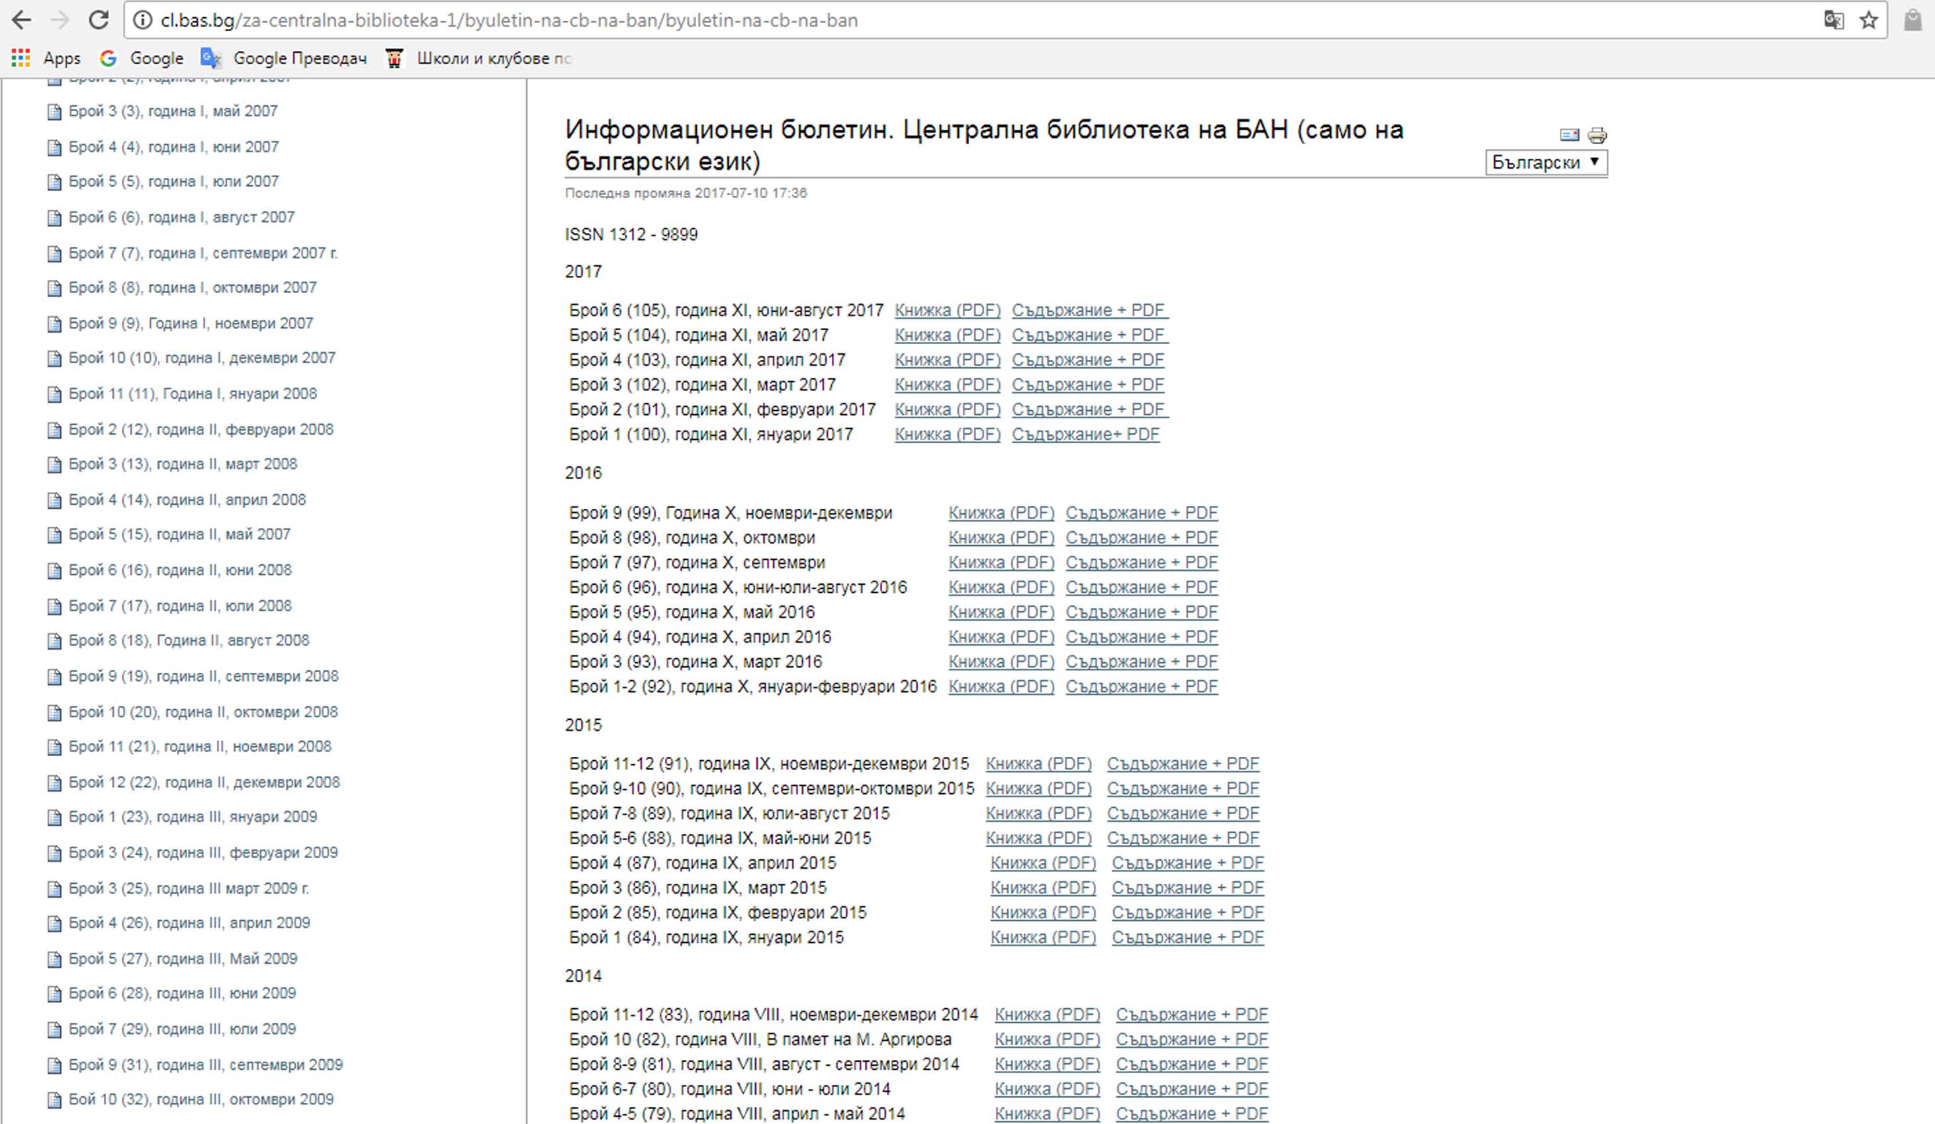Open sidebar item Брой 6 (16), юни 2008
The width and height of the screenshot is (1935, 1124).
(181, 570)
